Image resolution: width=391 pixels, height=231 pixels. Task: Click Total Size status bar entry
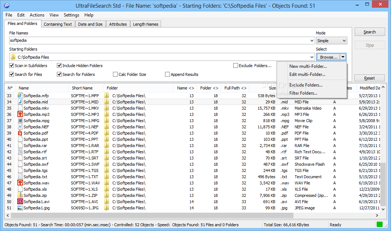click(x=286, y=225)
